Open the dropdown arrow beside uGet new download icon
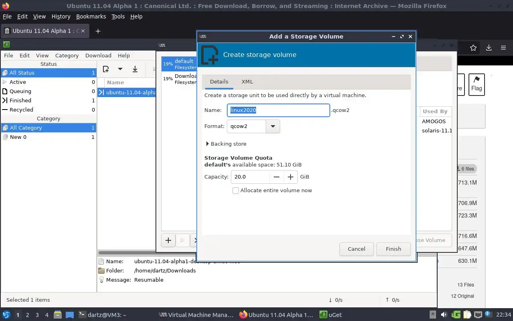513x321 pixels. click(120, 69)
